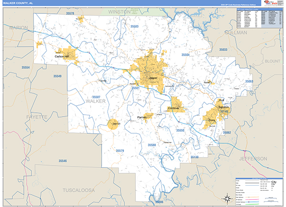Click the Winston county label
The width and height of the screenshot is (286, 207).
click(x=119, y=10)
